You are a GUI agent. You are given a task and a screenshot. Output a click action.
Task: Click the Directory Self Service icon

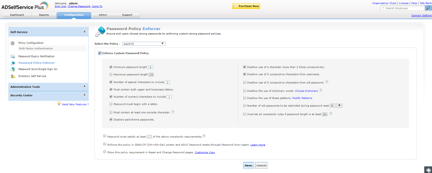13,76
